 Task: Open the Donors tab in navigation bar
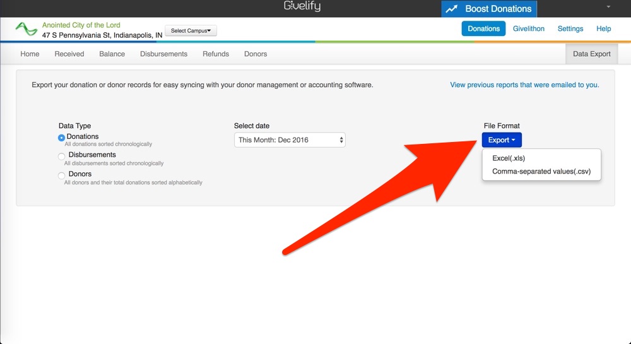pyautogui.click(x=256, y=54)
